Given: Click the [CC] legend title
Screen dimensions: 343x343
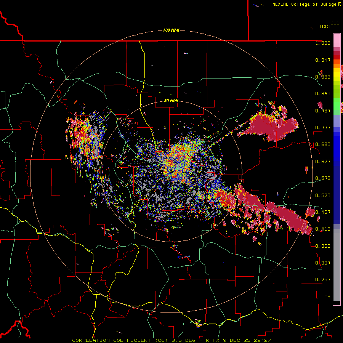Looking at the screenshot, I should click(325, 26).
